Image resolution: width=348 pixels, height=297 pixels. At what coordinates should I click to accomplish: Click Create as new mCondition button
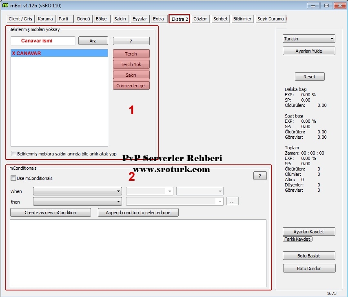coord(51,213)
